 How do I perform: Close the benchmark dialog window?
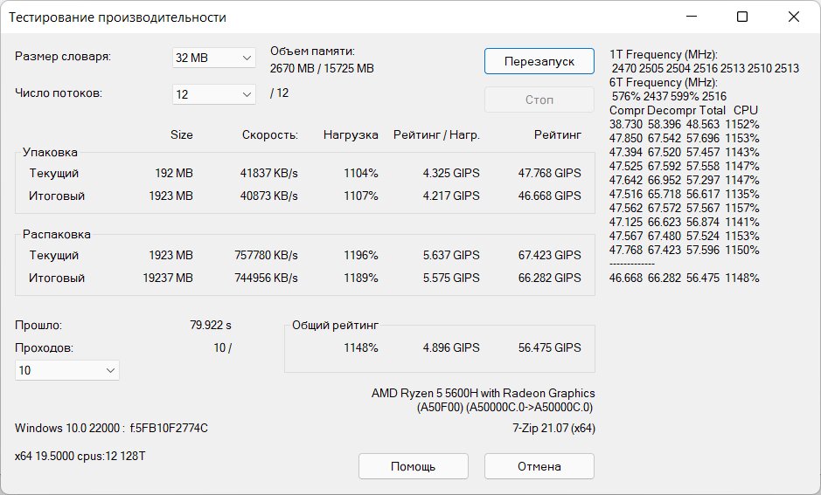pos(793,17)
